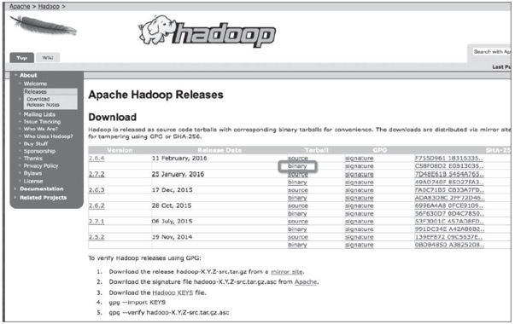The image size is (515, 324).
Task: Open Release Notes in sidebar
Action: 43,105
